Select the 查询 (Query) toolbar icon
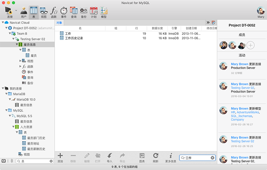The image size is (267, 170). (74, 12)
